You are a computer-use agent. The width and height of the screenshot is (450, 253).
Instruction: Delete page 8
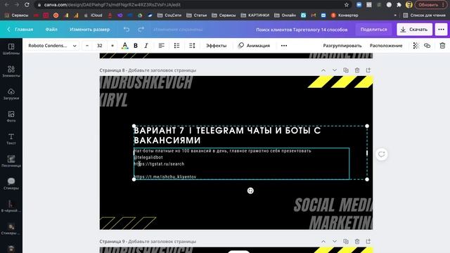click(357, 70)
